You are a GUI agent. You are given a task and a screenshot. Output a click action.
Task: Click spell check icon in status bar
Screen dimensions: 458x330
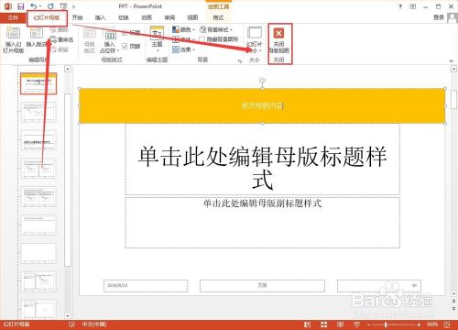click(71, 324)
